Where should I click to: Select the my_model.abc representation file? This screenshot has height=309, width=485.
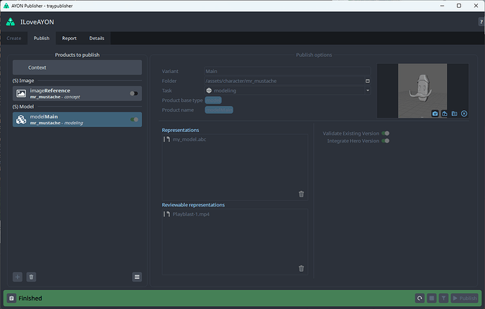click(x=189, y=139)
